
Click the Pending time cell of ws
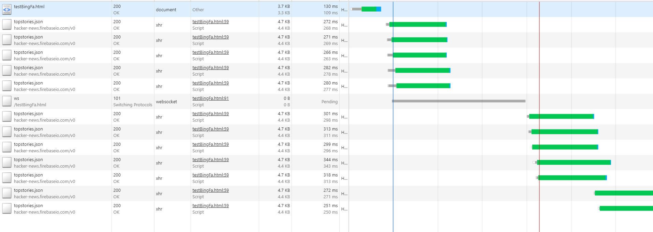329,102
